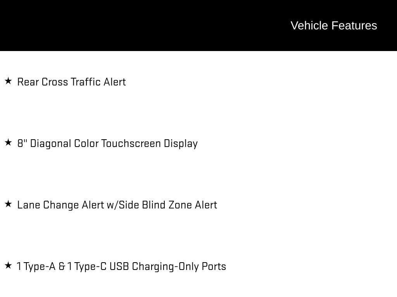
Task: Click the word "Features" in the header
Action: 354,26
